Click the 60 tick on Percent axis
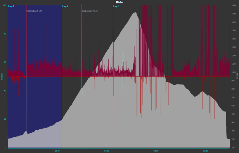This screenshot has height=153, width=239. coord(5,62)
